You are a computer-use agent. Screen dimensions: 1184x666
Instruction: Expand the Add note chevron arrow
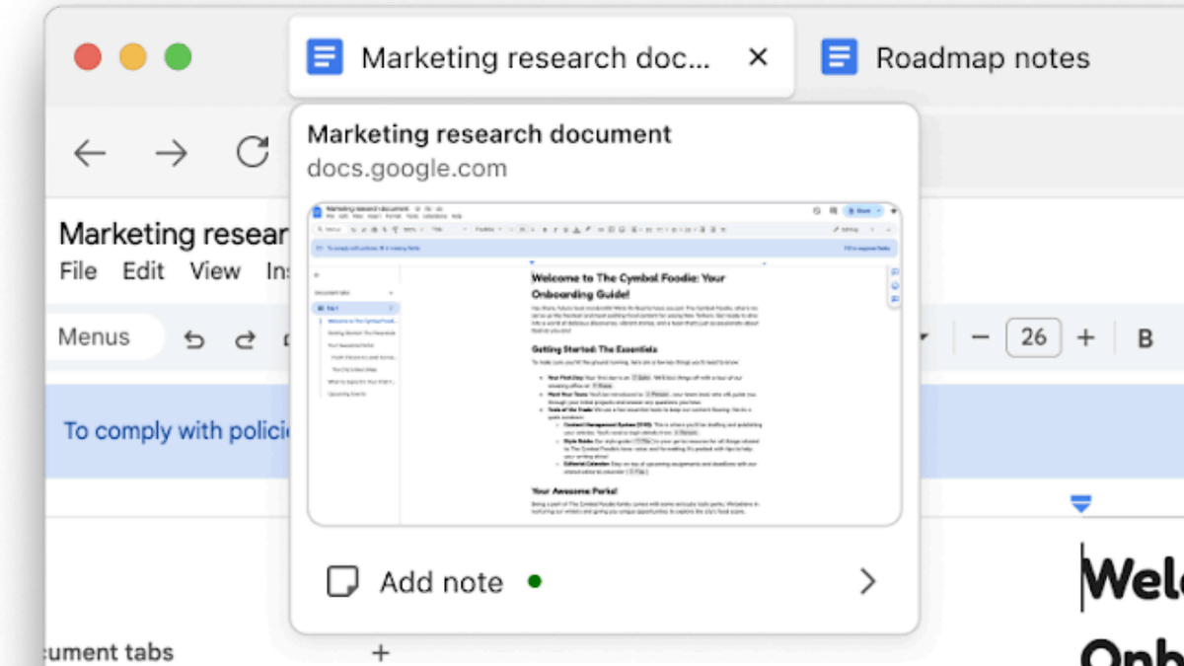(867, 582)
